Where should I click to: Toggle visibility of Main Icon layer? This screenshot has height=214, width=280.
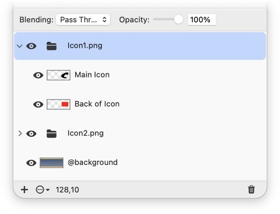(x=38, y=75)
